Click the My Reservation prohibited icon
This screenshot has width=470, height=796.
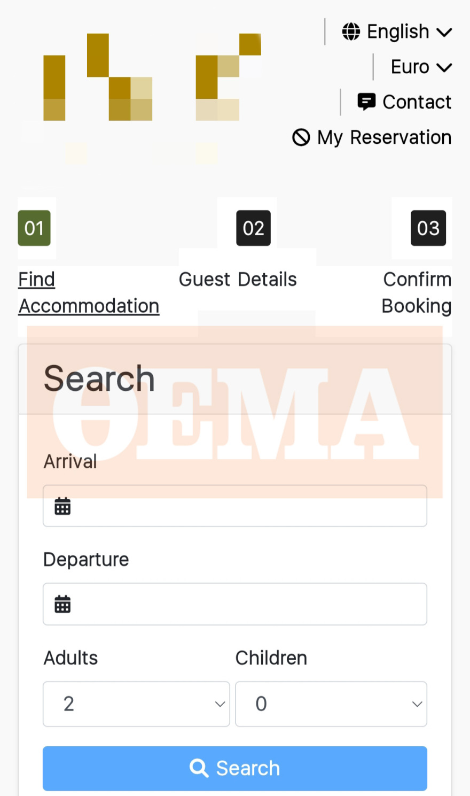point(301,137)
